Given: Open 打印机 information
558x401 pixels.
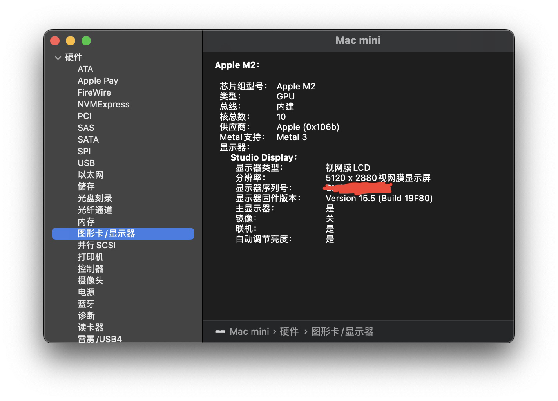Looking at the screenshot, I should click(x=91, y=257).
